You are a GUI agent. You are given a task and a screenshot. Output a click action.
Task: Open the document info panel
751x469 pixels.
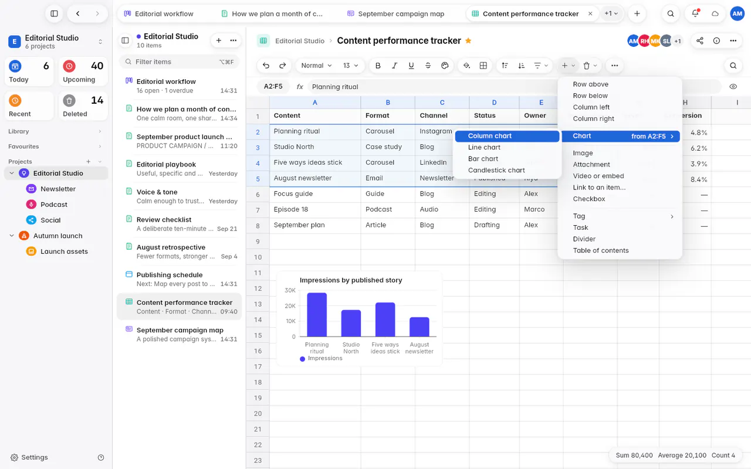(x=716, y=41)
